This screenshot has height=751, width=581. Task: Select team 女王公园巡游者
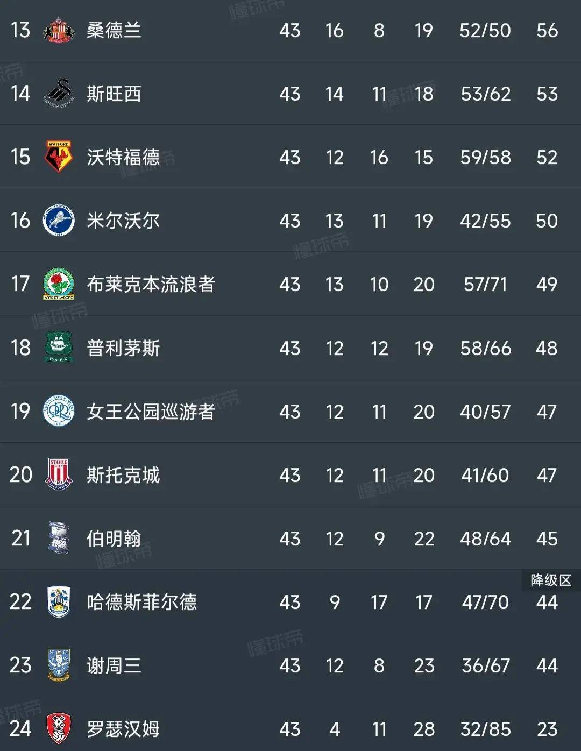point(151,411)
